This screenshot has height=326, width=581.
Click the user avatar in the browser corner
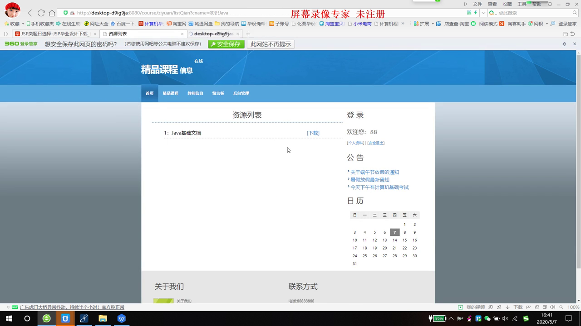point(12,10)
